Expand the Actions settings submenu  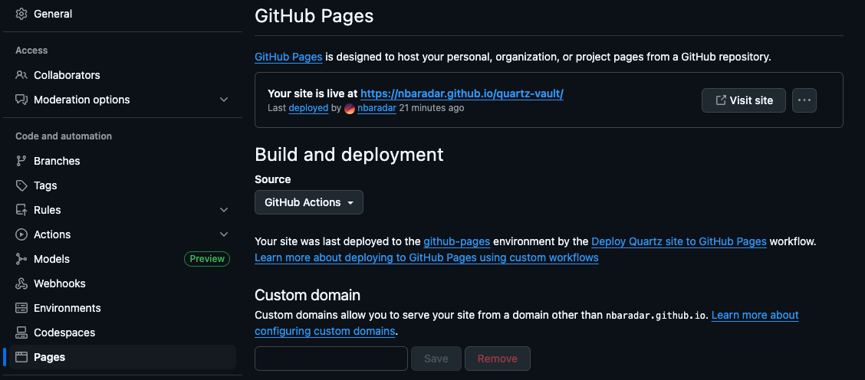[x=223, y=234]
